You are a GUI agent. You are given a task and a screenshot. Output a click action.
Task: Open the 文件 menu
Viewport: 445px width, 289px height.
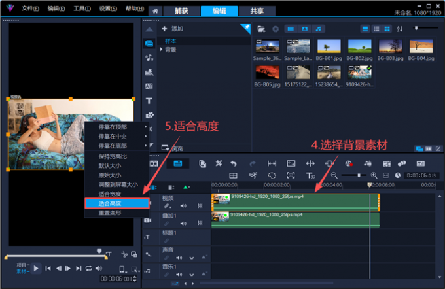pos(30,8)
